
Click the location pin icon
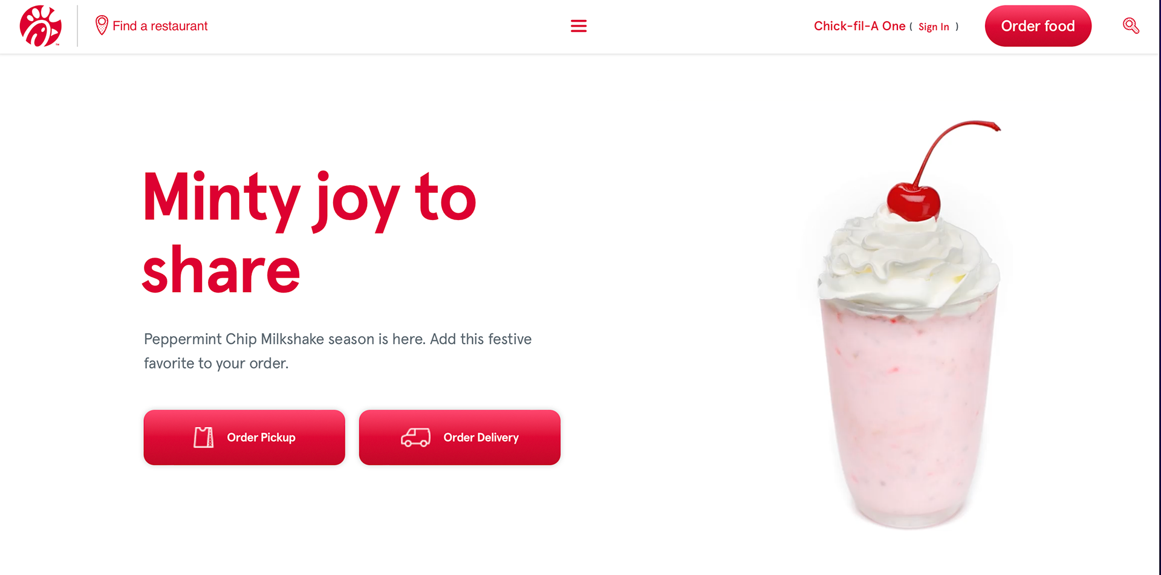pos(102,25)
